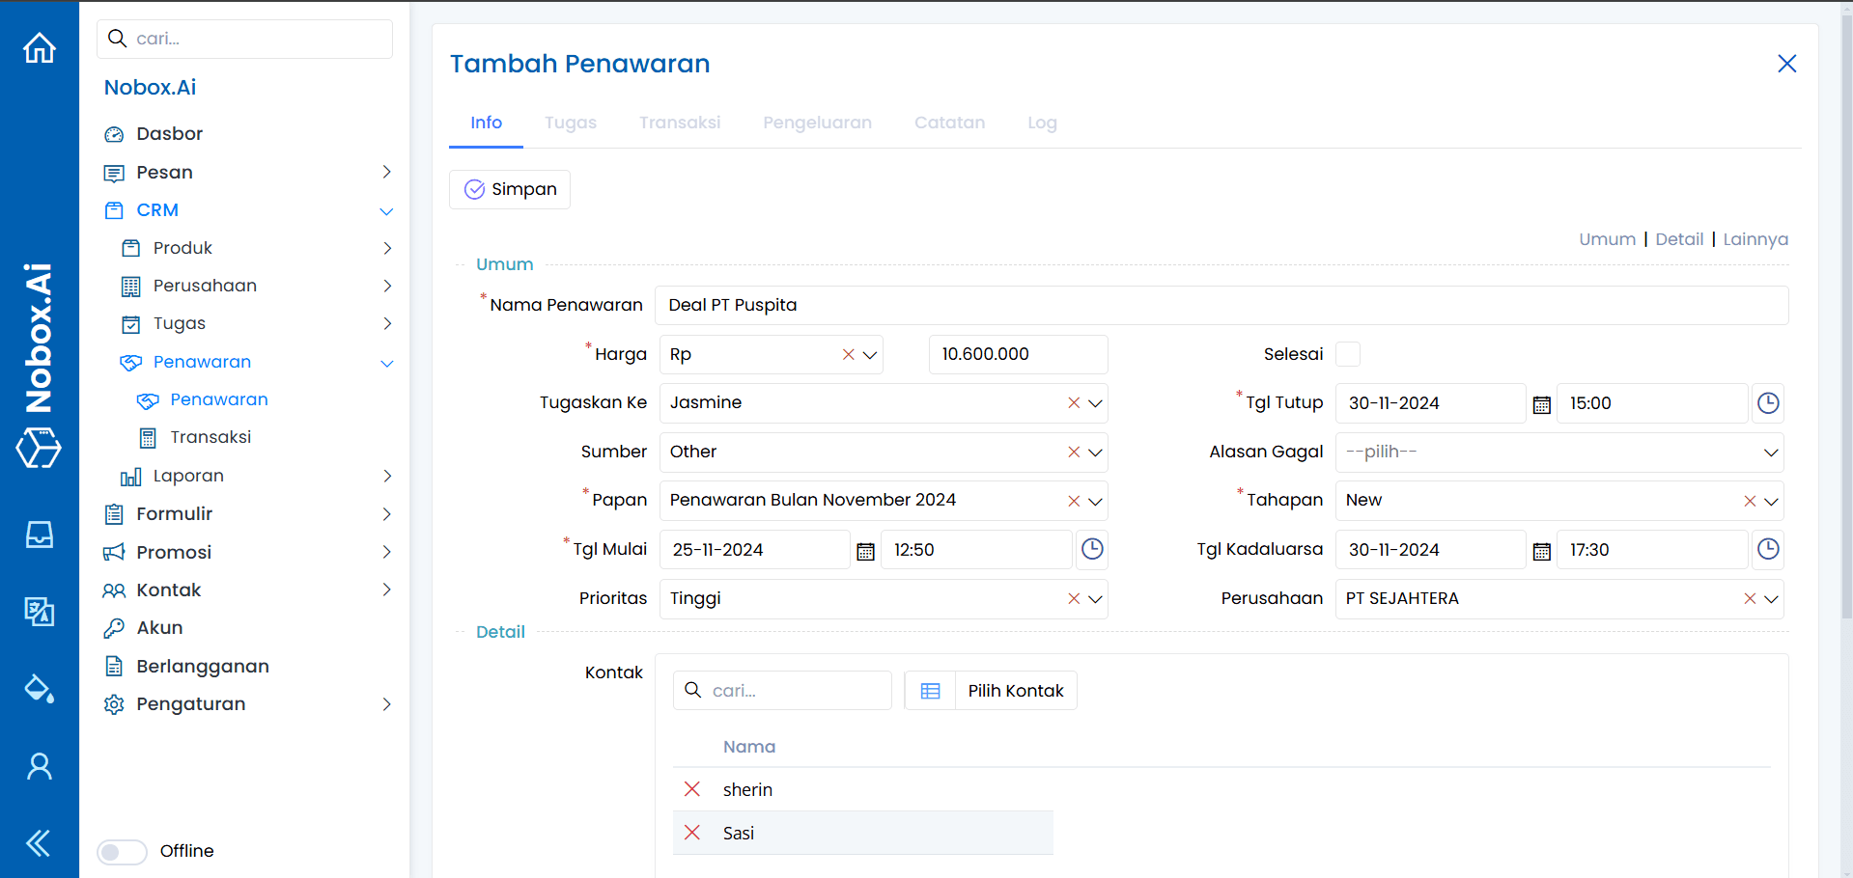This screenshot has width=1853, height=878.
Task: Switch to the Transaksi tab
Action: (680, 123)
